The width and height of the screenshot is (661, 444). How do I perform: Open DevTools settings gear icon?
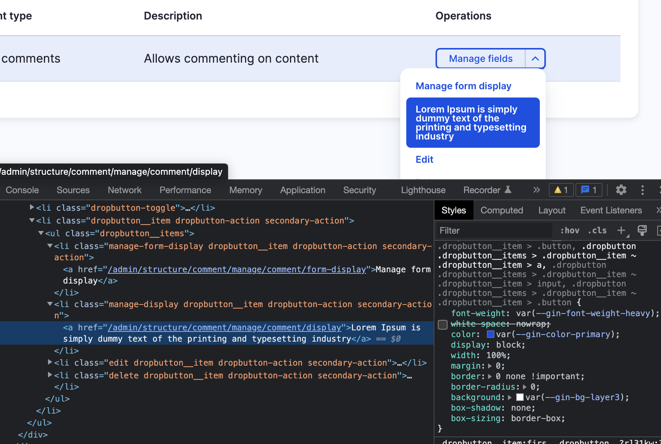tap(621, 190)
